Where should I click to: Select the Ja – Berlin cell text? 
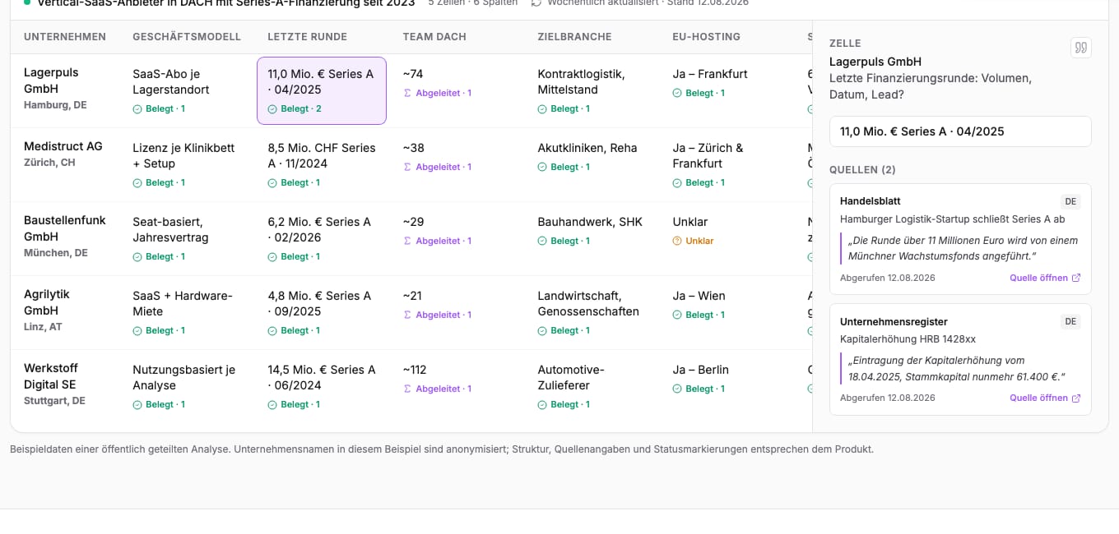coord(701,370)
